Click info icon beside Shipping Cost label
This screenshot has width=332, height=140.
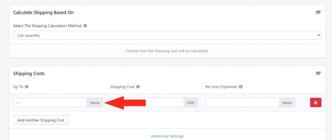click(138, 87)
